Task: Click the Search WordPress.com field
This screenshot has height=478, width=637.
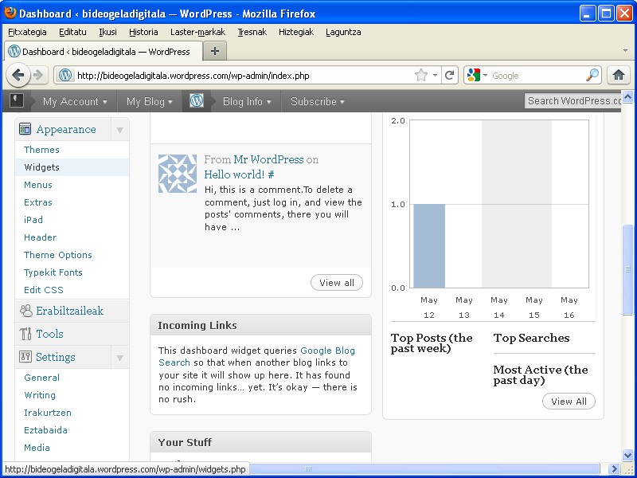Action: 573,101
